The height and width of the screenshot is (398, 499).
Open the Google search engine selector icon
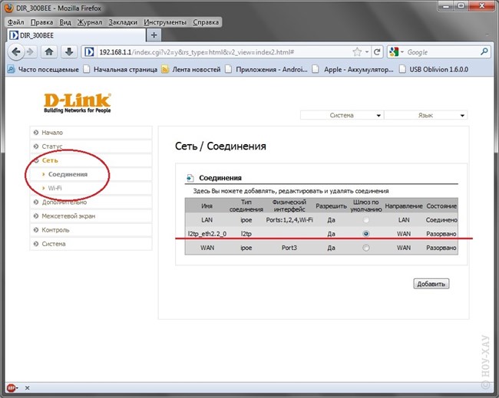pos(394,52)
